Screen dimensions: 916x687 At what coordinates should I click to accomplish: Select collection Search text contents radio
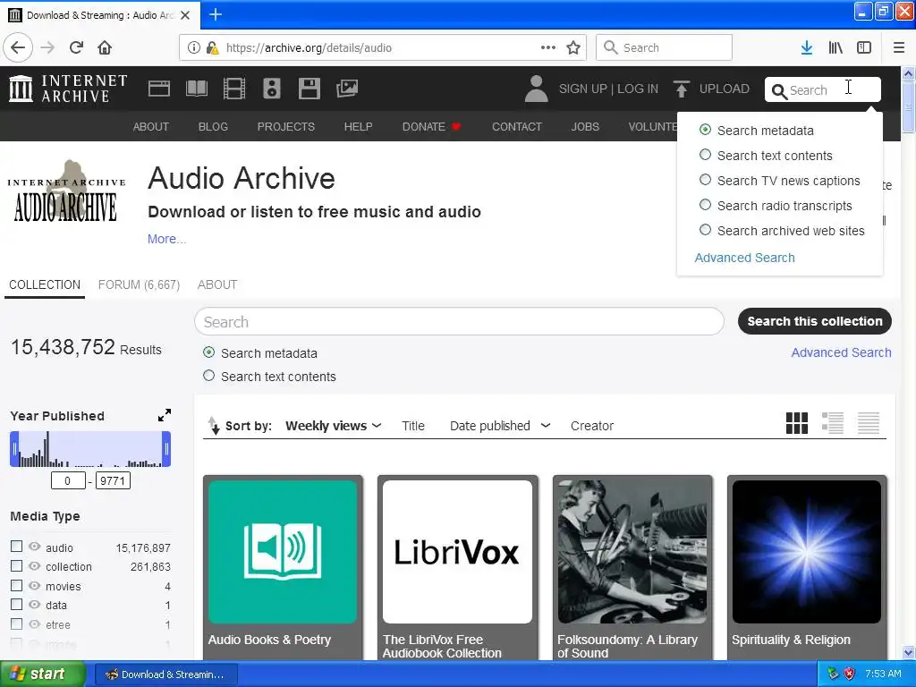tap(208, 376)
